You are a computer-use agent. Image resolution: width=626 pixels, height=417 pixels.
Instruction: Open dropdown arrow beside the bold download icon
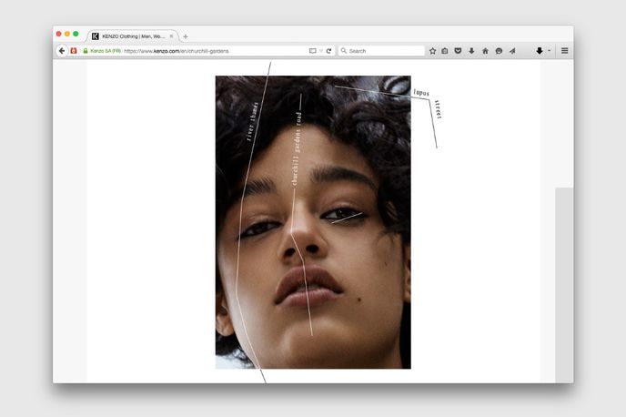coord(549,51)
